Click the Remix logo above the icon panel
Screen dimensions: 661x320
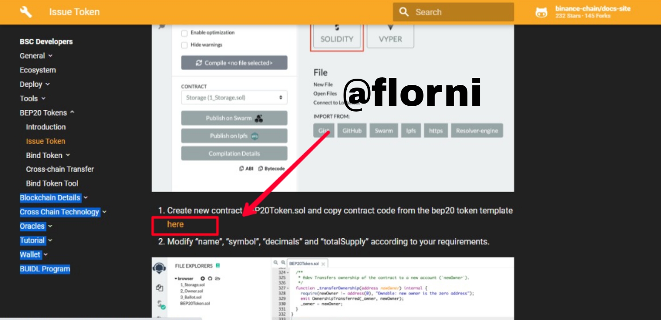[x=159, y=268]
